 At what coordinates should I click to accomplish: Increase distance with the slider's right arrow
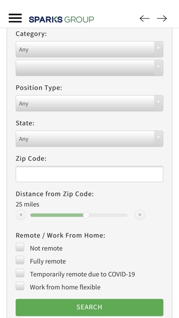point(140,215)
